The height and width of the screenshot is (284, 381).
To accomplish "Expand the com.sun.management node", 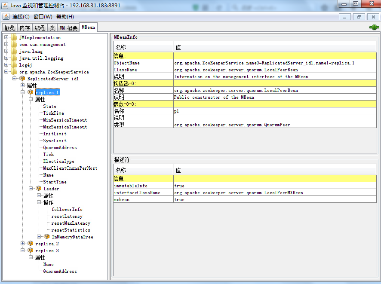I will pyautogui.click(x=6, y=44).
